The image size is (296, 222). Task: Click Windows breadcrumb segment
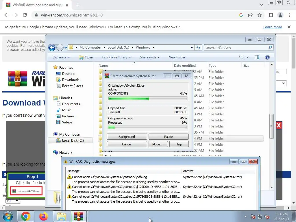tap(143, 47)
